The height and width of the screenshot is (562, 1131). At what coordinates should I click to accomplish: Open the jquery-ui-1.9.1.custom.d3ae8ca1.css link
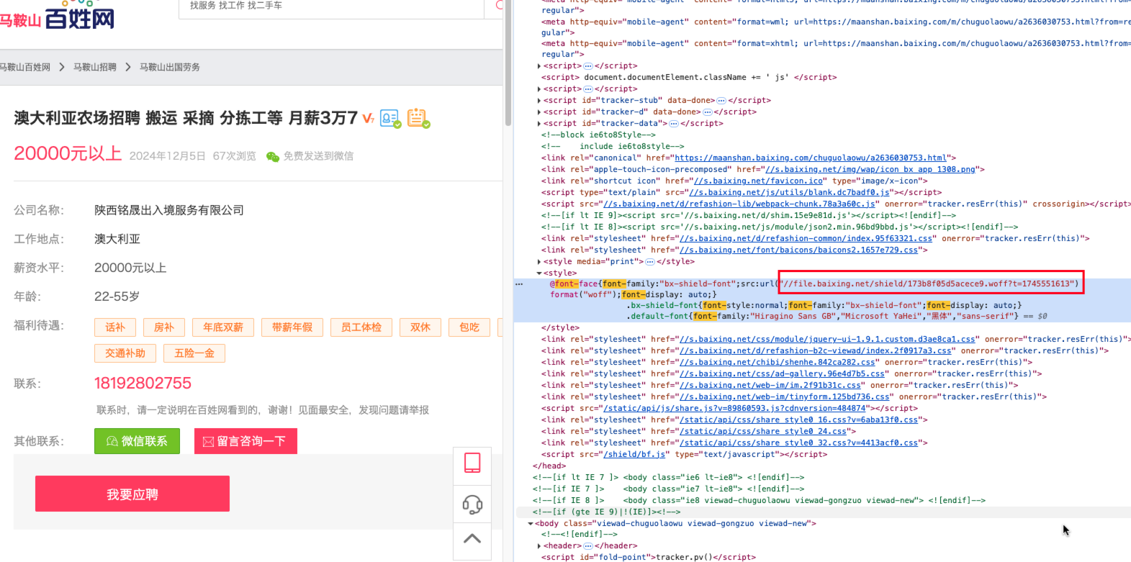coord(828,340)
